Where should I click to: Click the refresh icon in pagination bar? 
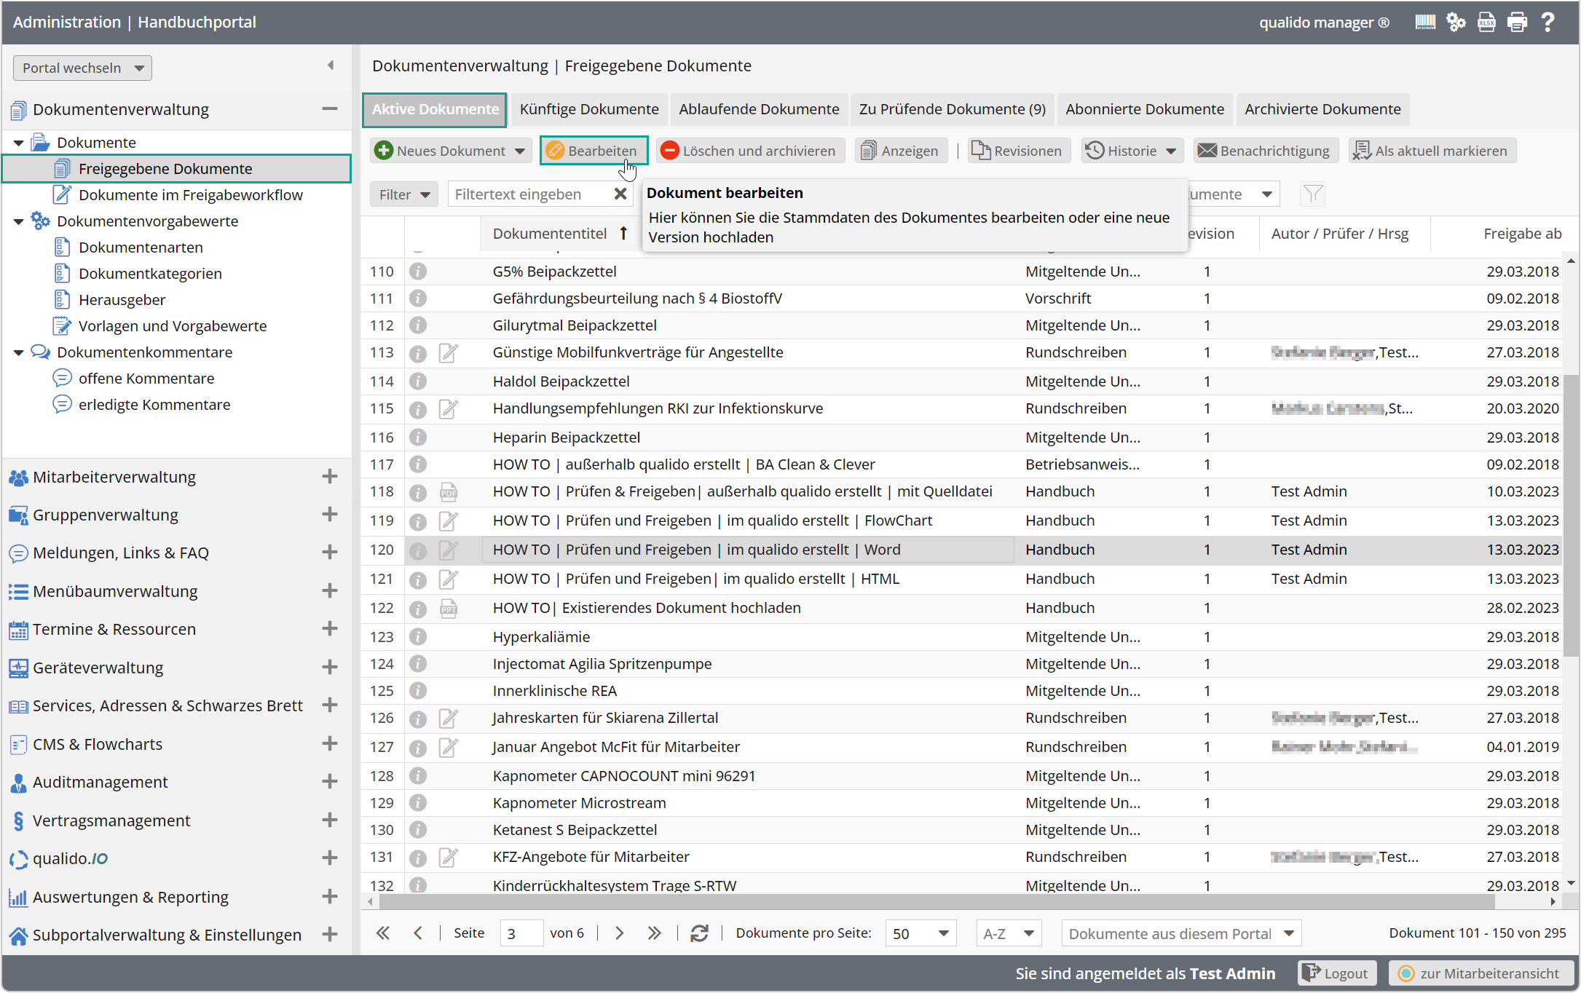pyautogui.click(x=699, y=933)
